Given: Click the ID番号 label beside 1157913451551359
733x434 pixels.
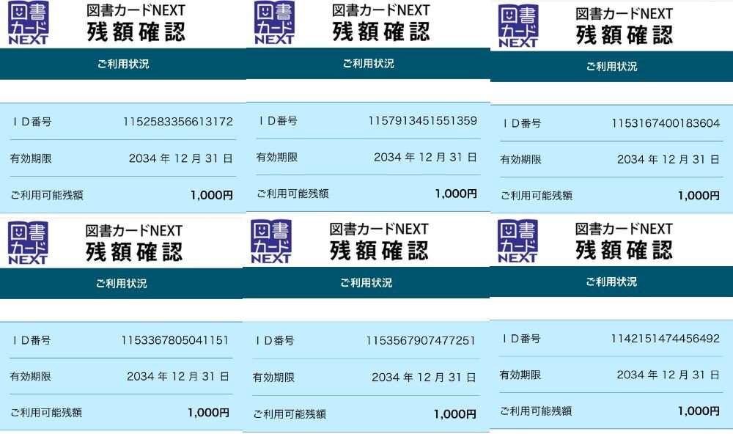Looking at the screenshot, I should click(x=278, y=121).
